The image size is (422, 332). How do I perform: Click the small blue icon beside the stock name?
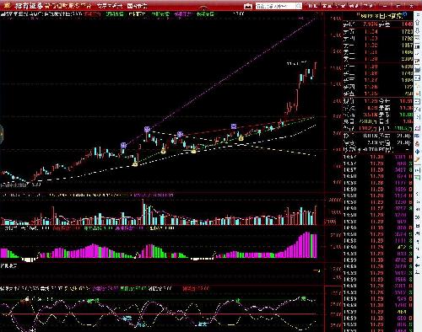404,15
